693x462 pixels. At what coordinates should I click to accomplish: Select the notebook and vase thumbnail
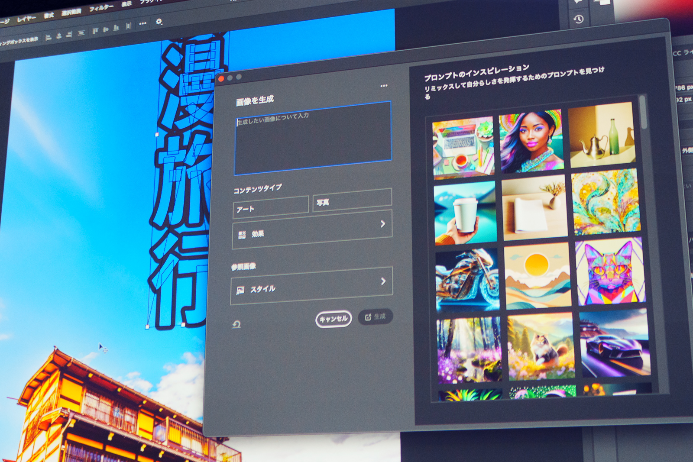(535, 208)
